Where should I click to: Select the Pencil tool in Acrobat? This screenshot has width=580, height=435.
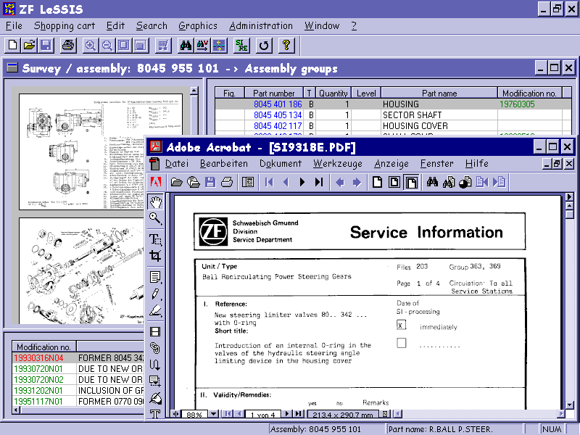coord(155,294)
